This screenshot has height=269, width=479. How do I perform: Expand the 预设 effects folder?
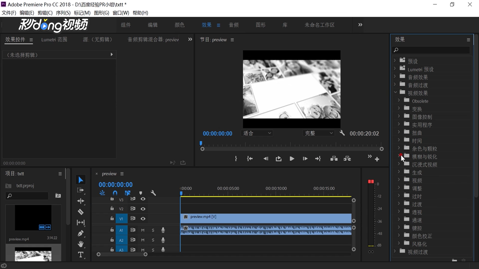(395, 61)
